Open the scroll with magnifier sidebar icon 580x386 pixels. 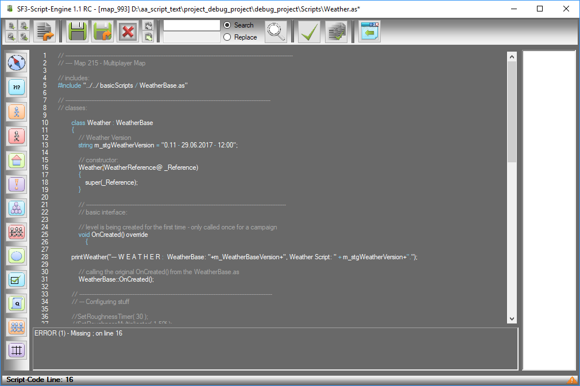coord(17,303)
